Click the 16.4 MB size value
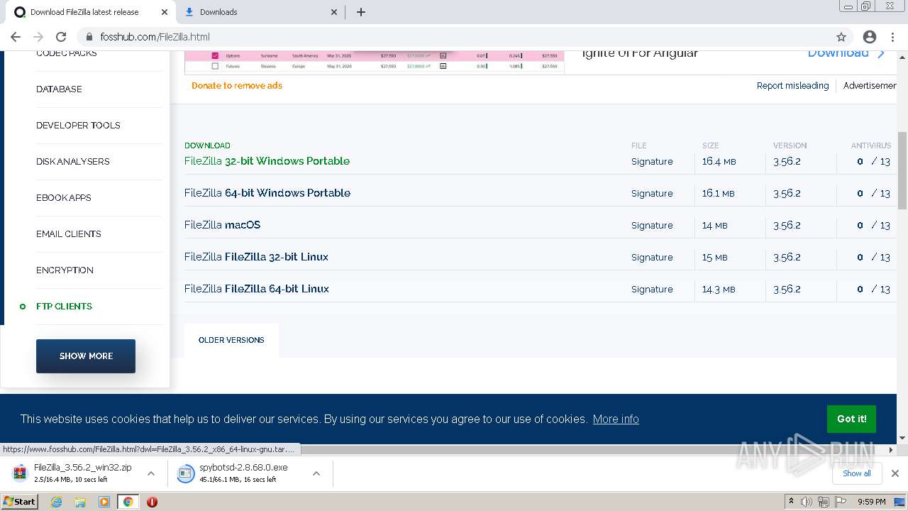The height and width of the screenshot is (511, 908). [x=719, y=162]
